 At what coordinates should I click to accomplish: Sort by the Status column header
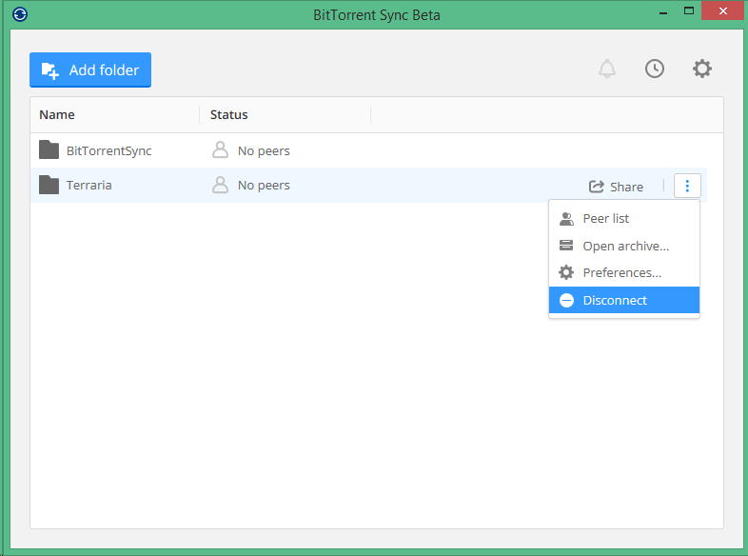coord(229,115)
